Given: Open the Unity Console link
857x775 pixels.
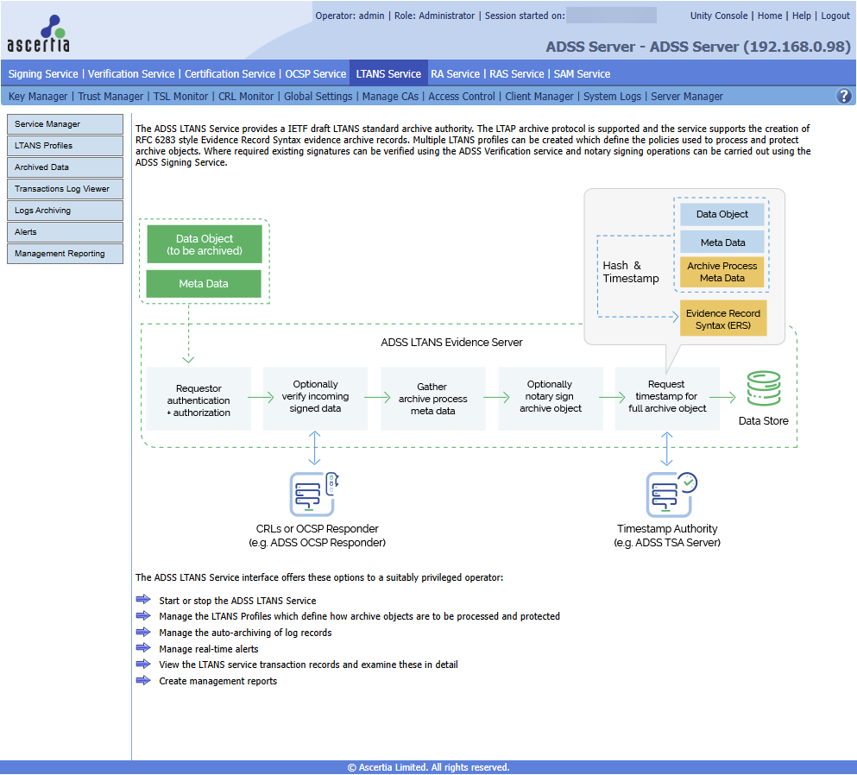Looking at the screenshot, I should [x=719, y=16].
